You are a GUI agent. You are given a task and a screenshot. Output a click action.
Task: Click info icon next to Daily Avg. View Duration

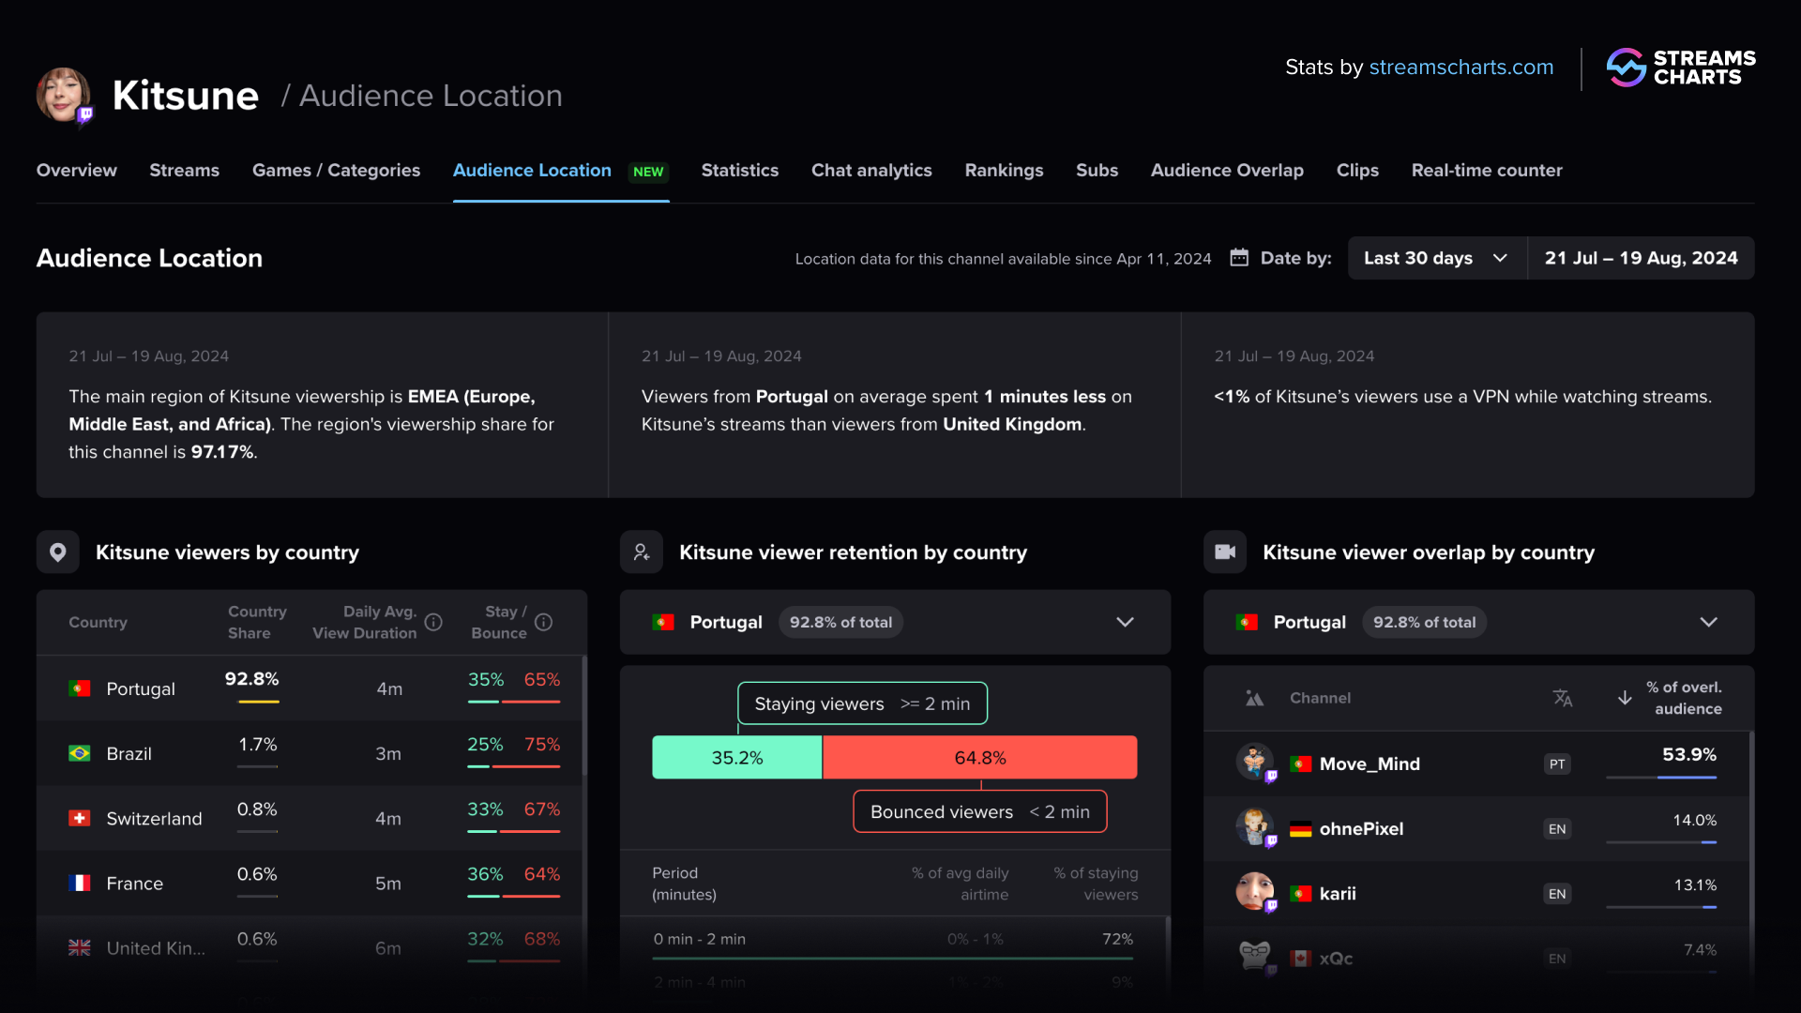click(433, 623)
